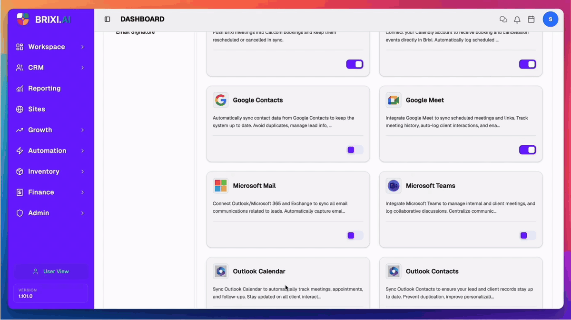
Task: Click the Inventory box icon
Action: click(20, 171)
